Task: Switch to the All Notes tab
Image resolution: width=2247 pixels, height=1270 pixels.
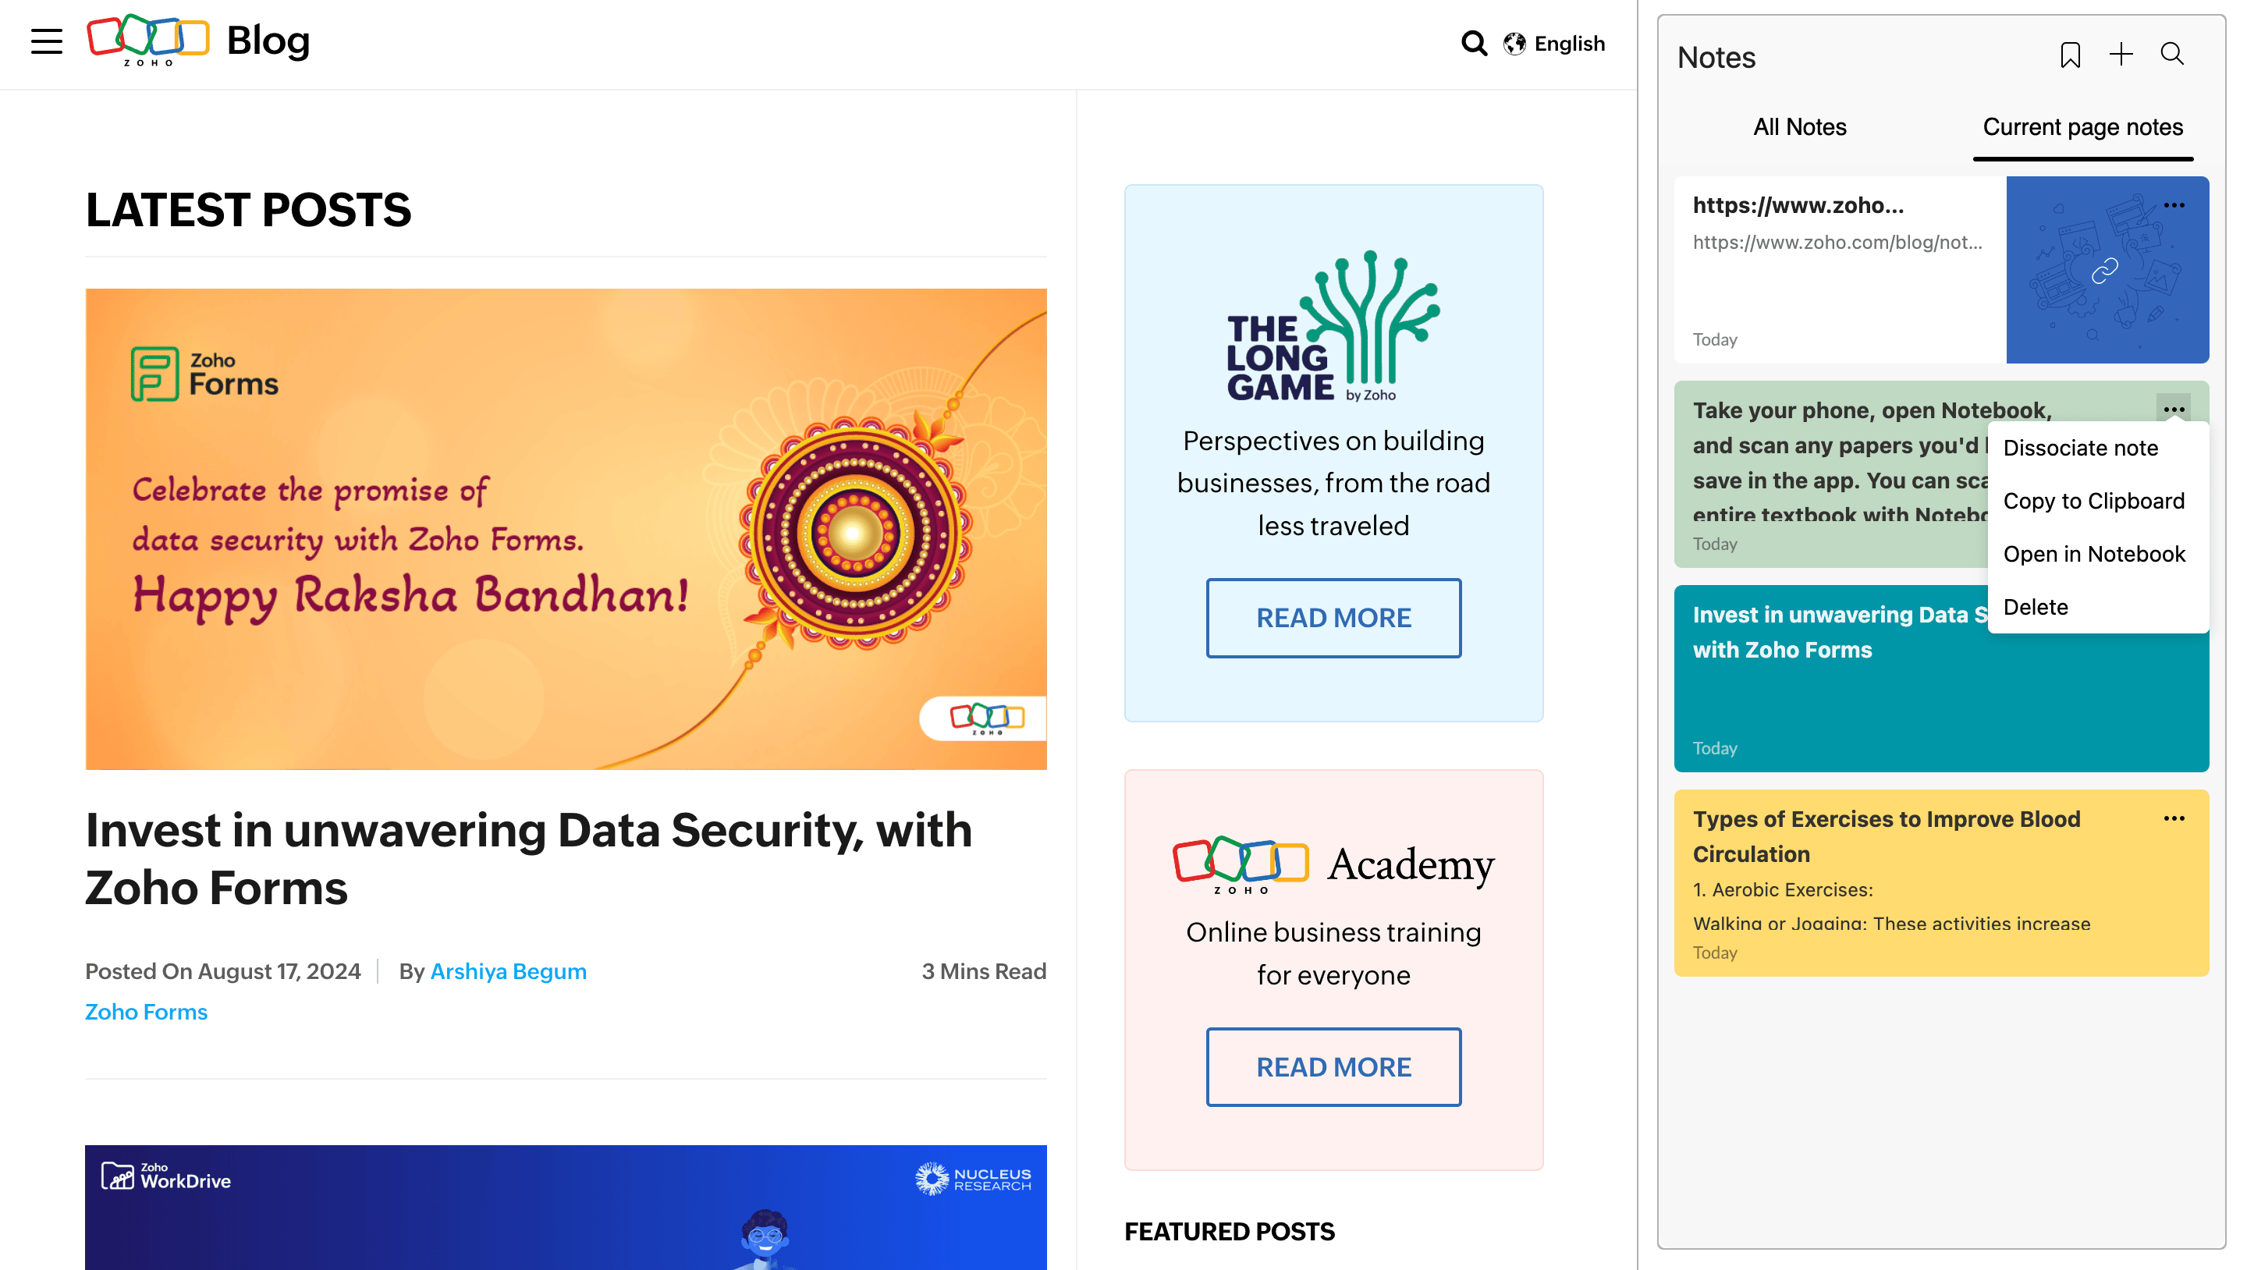Action: [x=1799, y=127]
